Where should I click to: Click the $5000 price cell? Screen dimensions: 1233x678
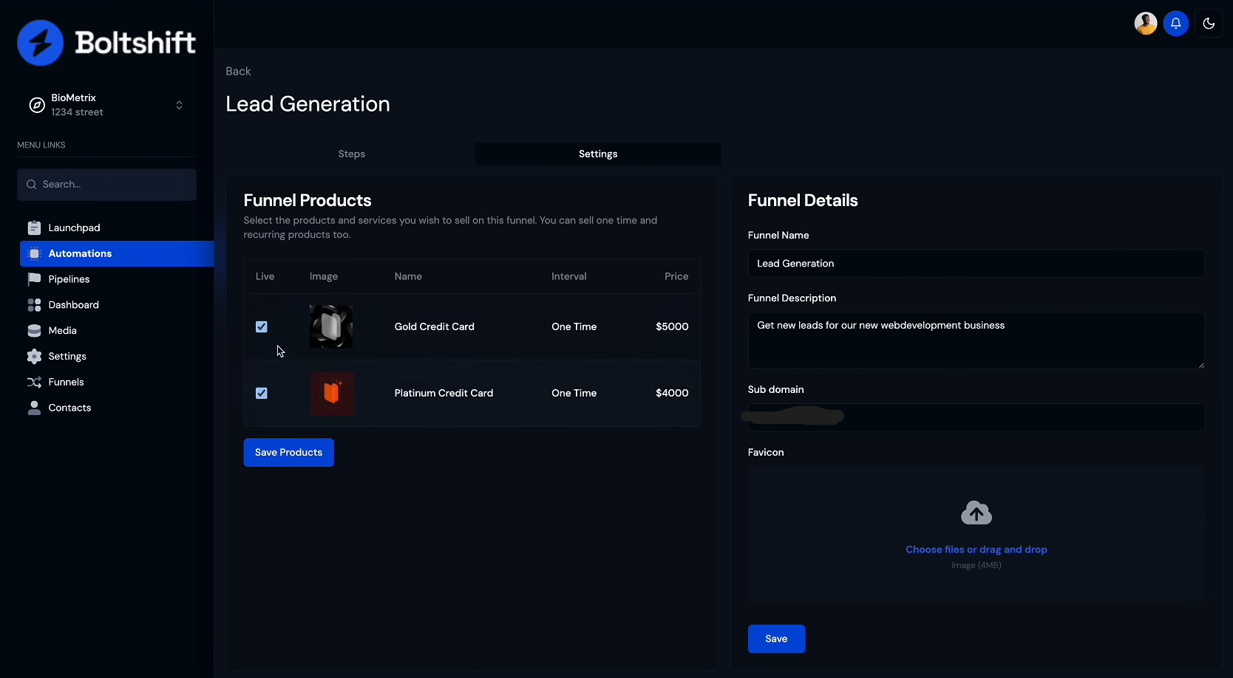click(672, 326)
